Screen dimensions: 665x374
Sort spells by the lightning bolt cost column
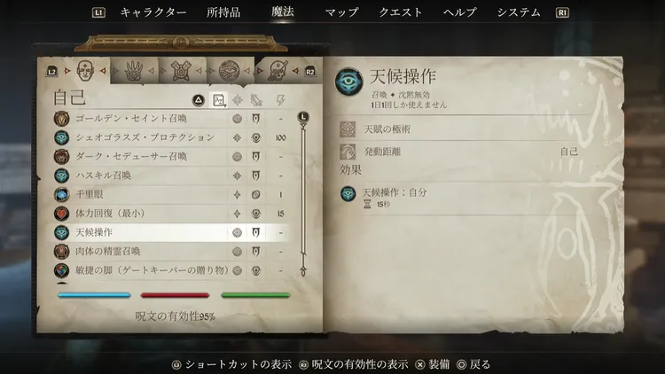coord(280,100)
